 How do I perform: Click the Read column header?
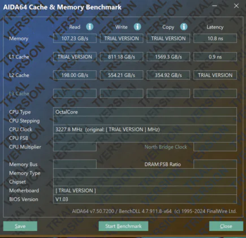75,27
